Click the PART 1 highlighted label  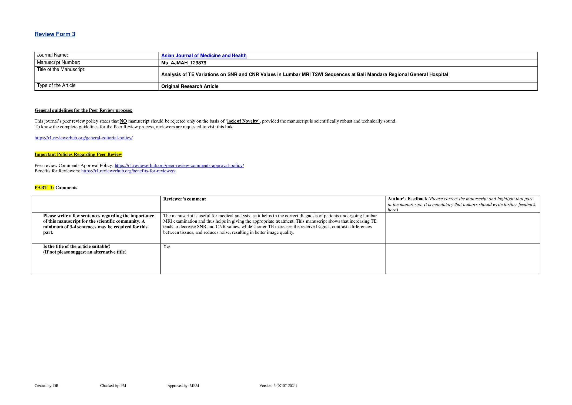(44, 188)
